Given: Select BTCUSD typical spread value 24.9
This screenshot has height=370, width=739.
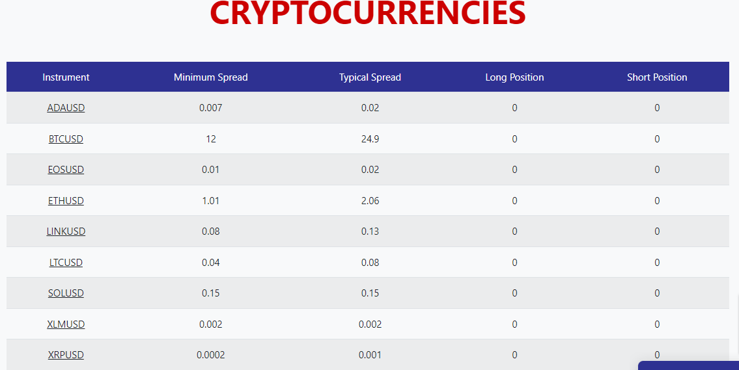Looking at the screenshot, I should (370, 139).
